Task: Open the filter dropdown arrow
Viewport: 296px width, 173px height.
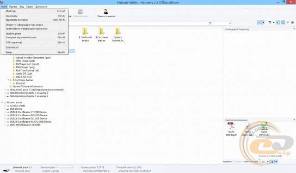Action: [x=273, y=23]
